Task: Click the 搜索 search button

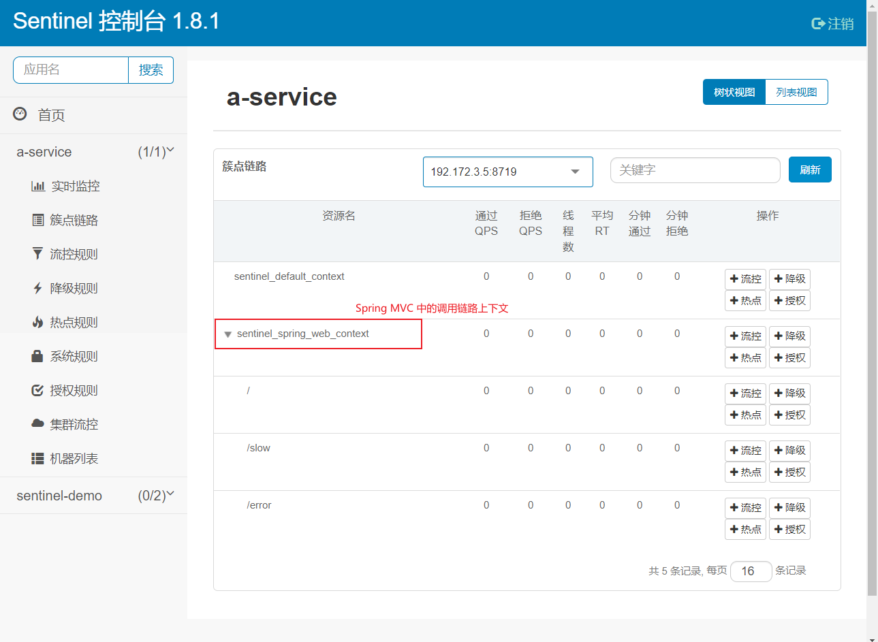Action: pos(151,70)
